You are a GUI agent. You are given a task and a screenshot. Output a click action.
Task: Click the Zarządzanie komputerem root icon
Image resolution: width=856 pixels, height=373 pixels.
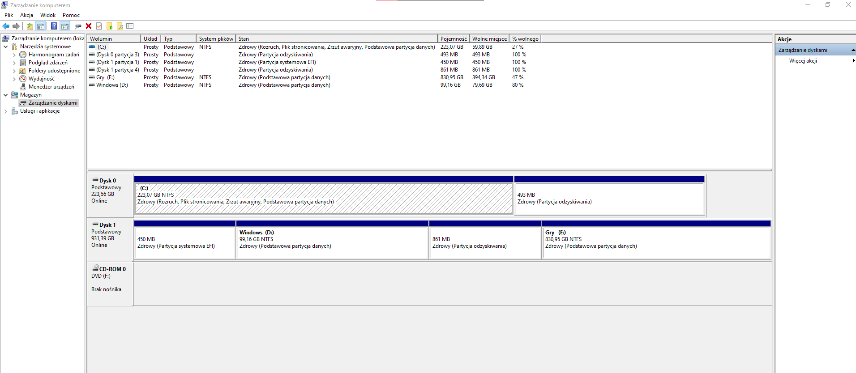point(6,38)
